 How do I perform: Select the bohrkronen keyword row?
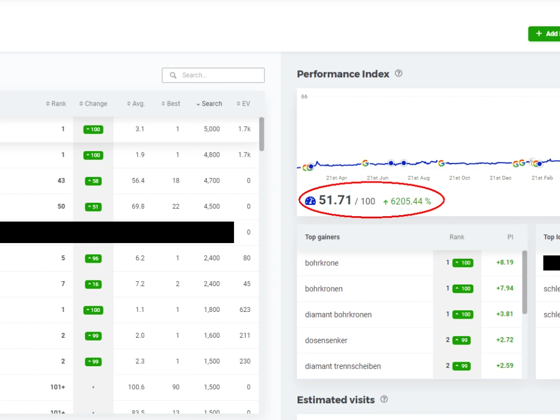tap(409, 288)
